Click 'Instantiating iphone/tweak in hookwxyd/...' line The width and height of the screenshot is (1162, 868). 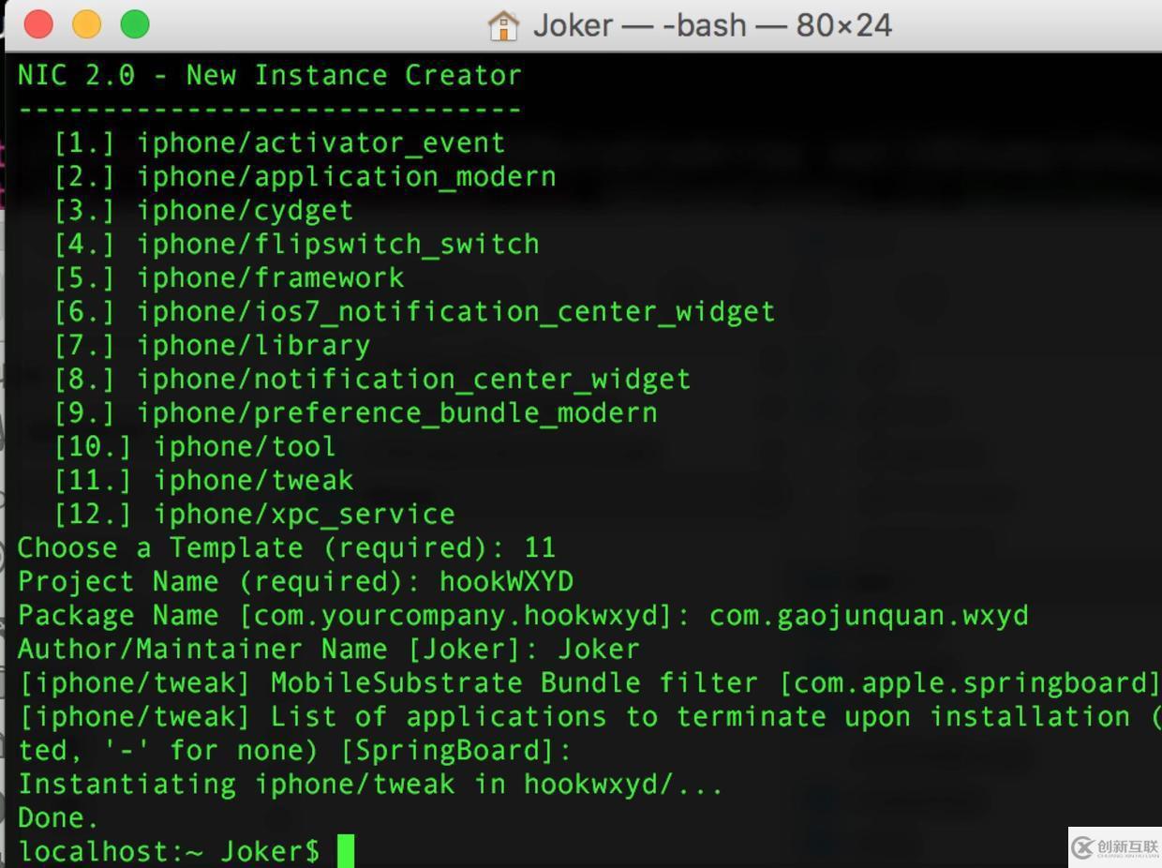(370, 784)
